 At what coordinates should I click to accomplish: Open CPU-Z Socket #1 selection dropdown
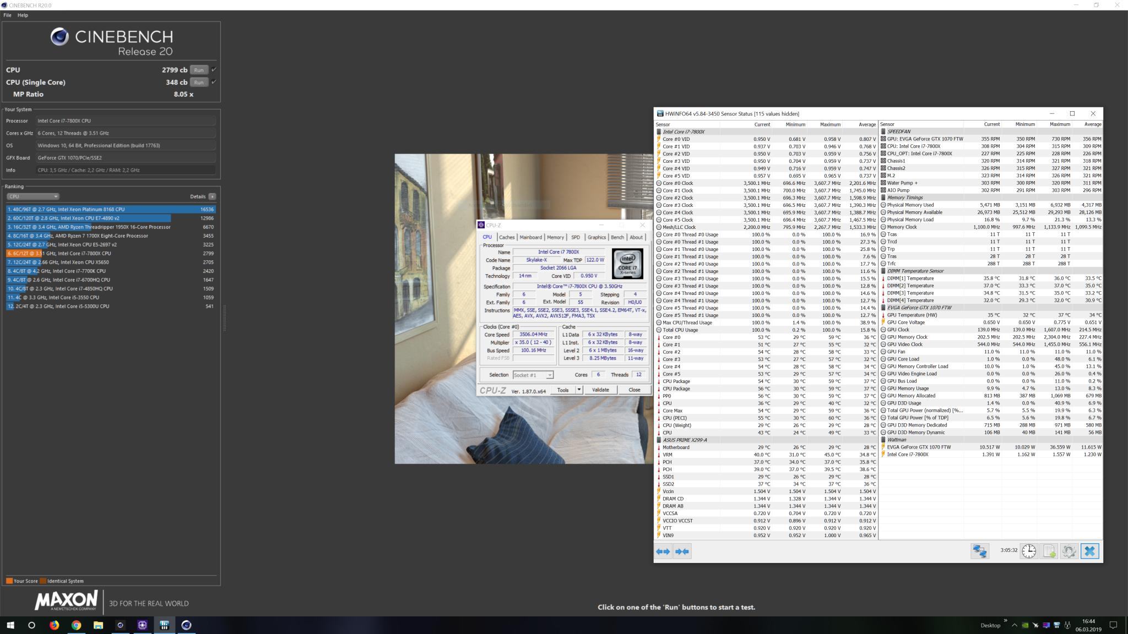point(533,375)
